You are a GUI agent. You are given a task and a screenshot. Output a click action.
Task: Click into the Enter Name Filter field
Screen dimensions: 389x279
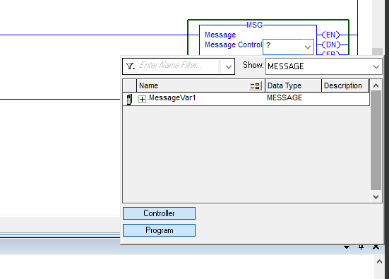[179, 66]
